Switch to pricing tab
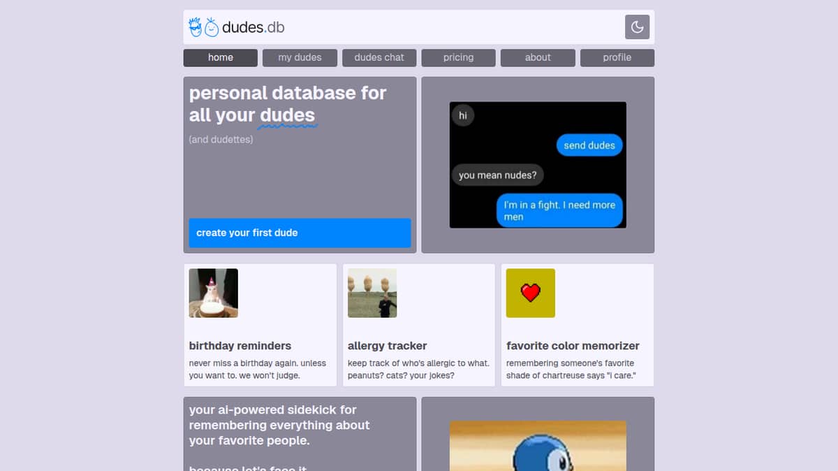 pyautogui.click(x=458, y=58)
